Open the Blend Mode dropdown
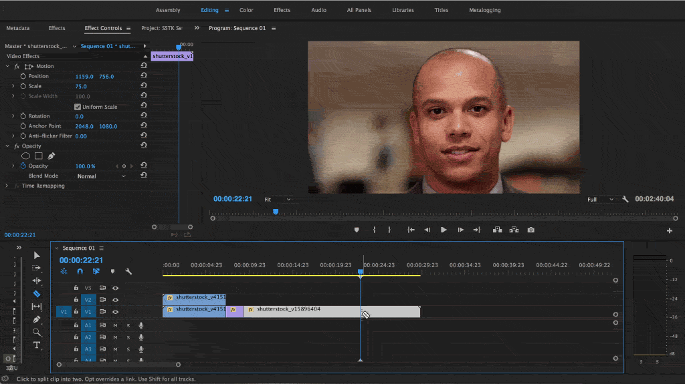 (100, 176)
